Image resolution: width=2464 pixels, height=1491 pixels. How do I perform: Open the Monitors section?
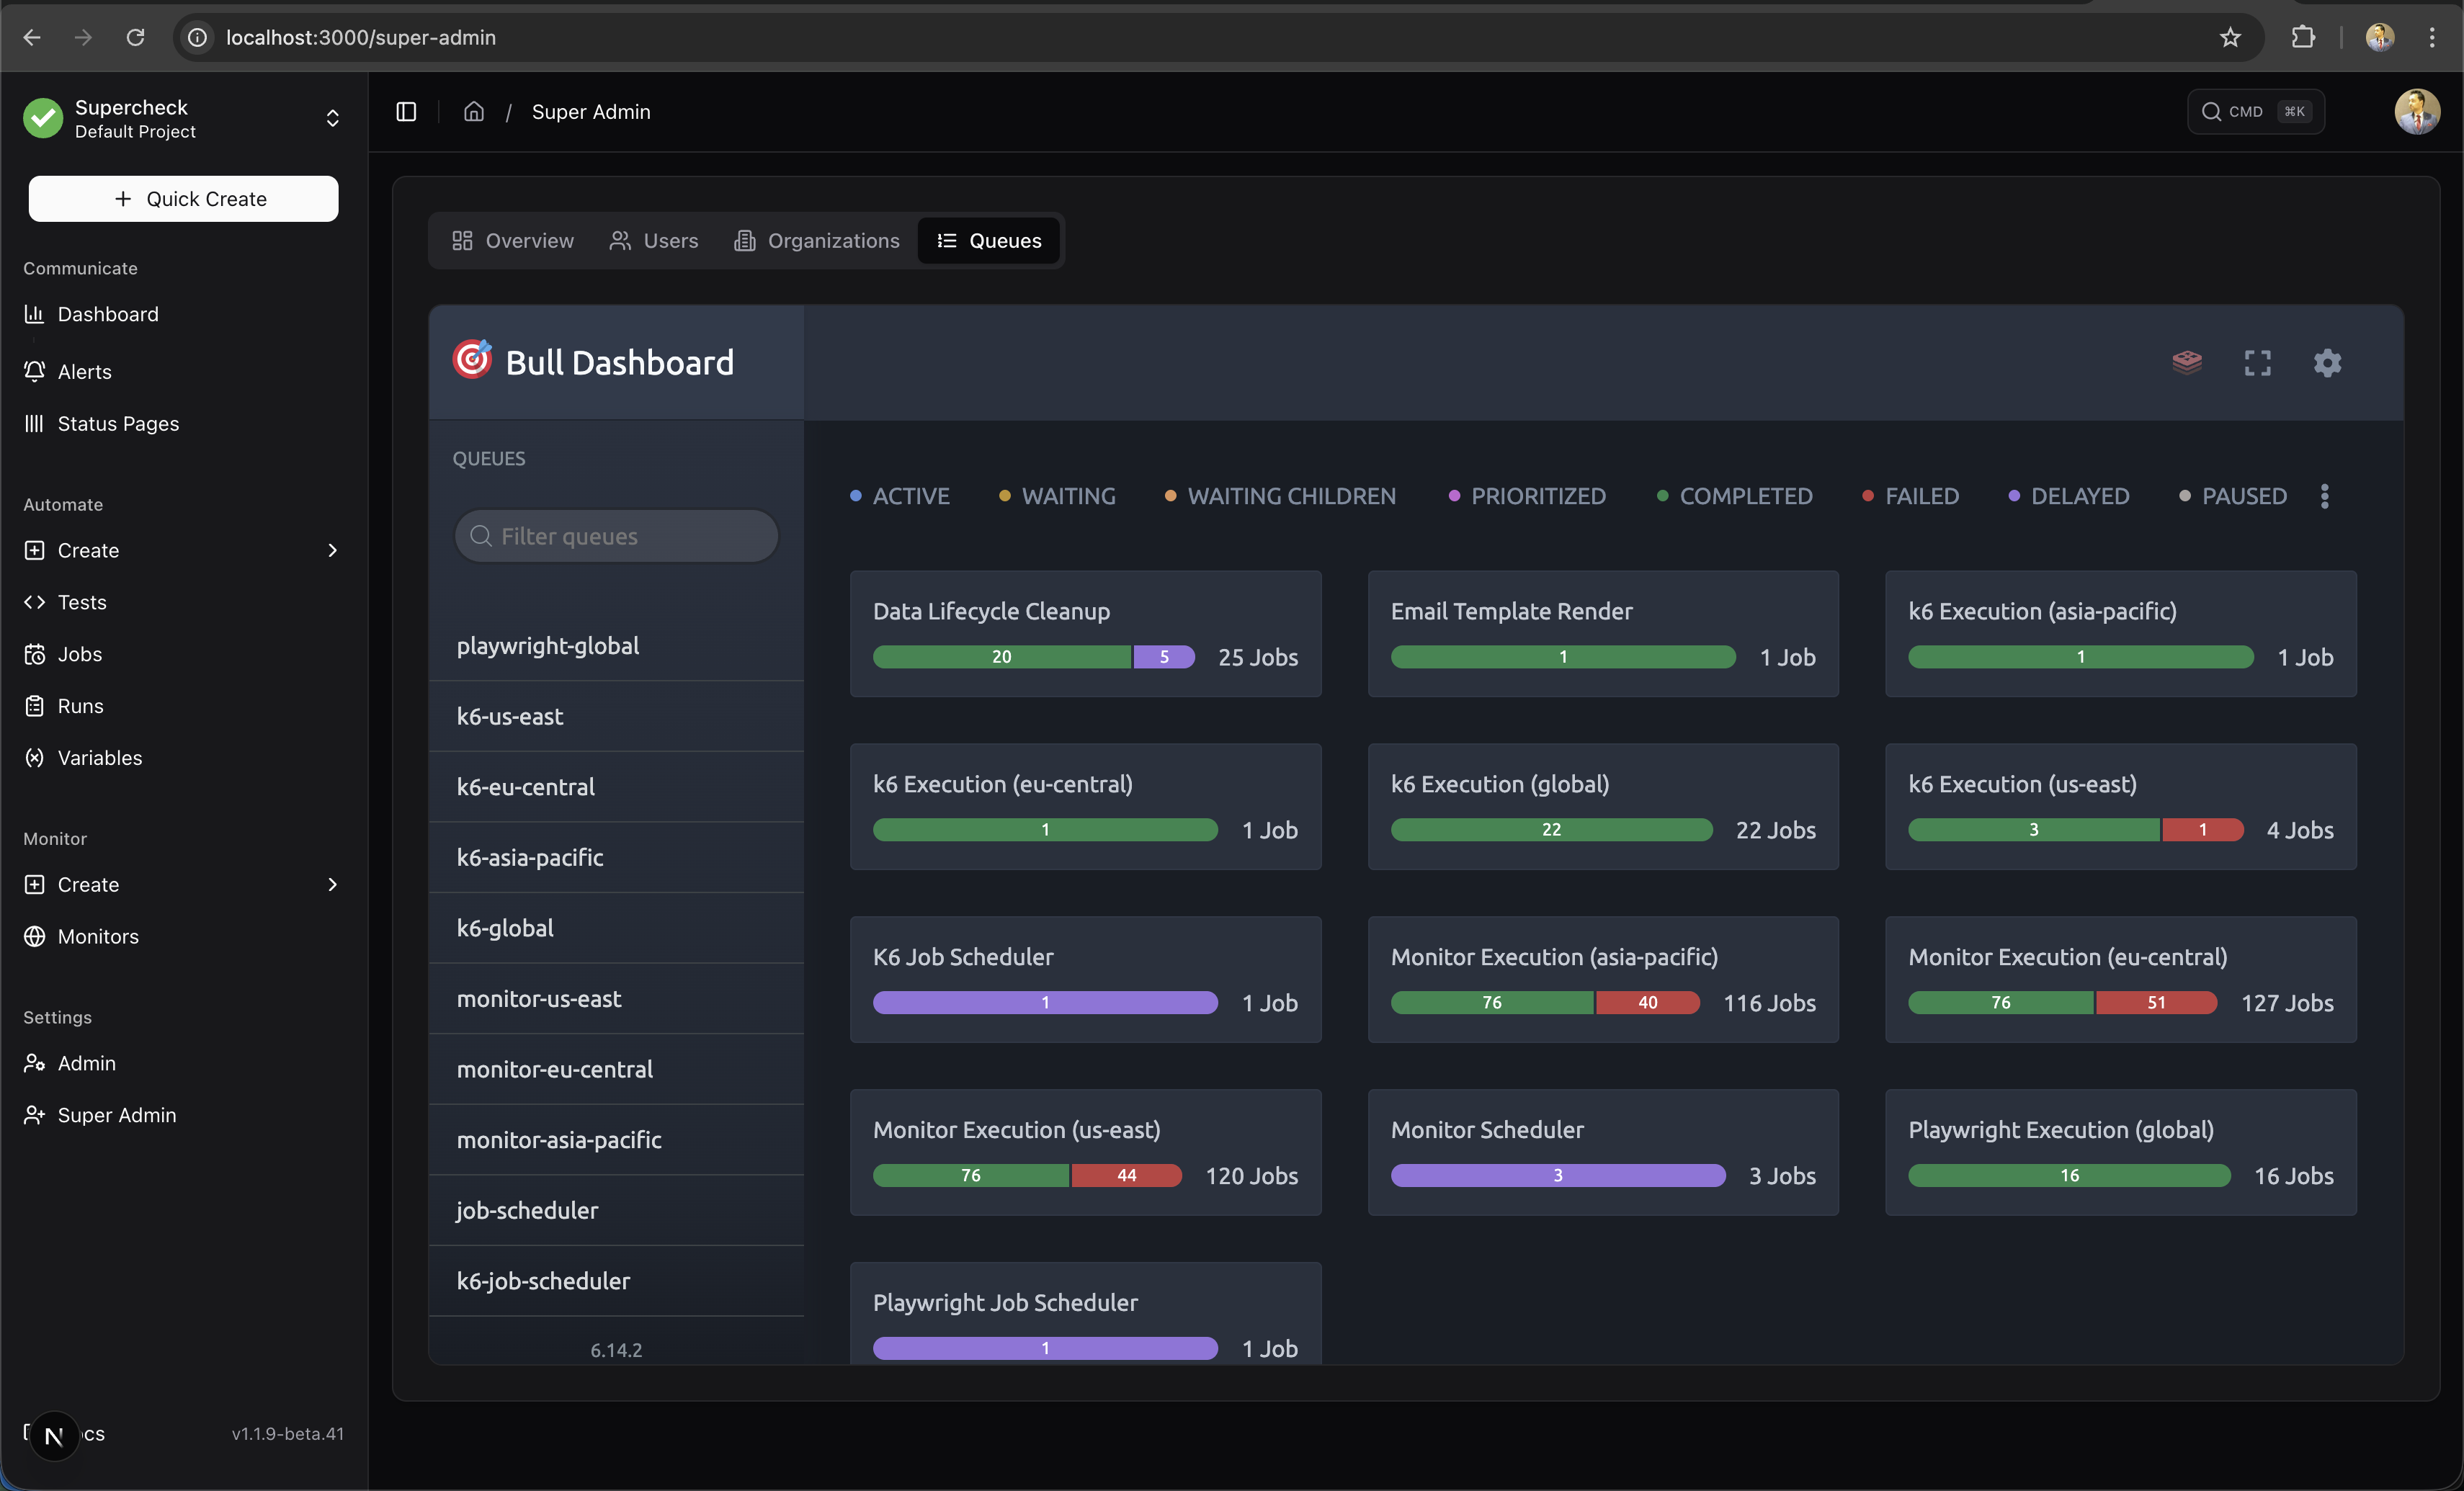click(98, 936)
